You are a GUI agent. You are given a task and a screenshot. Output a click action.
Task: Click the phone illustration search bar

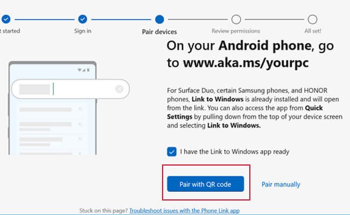[71, 89]
